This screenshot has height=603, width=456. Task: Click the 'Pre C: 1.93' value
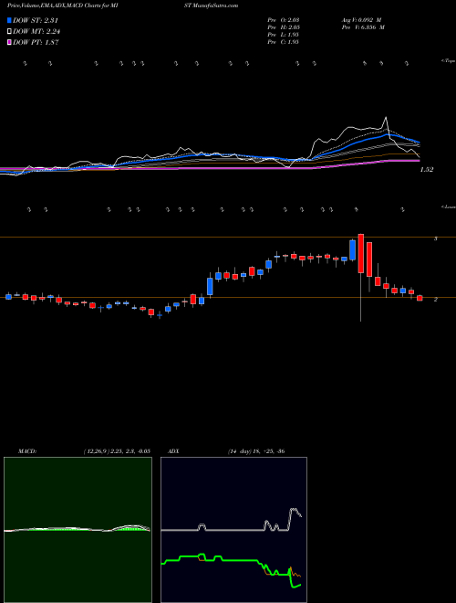pos(284,42)
